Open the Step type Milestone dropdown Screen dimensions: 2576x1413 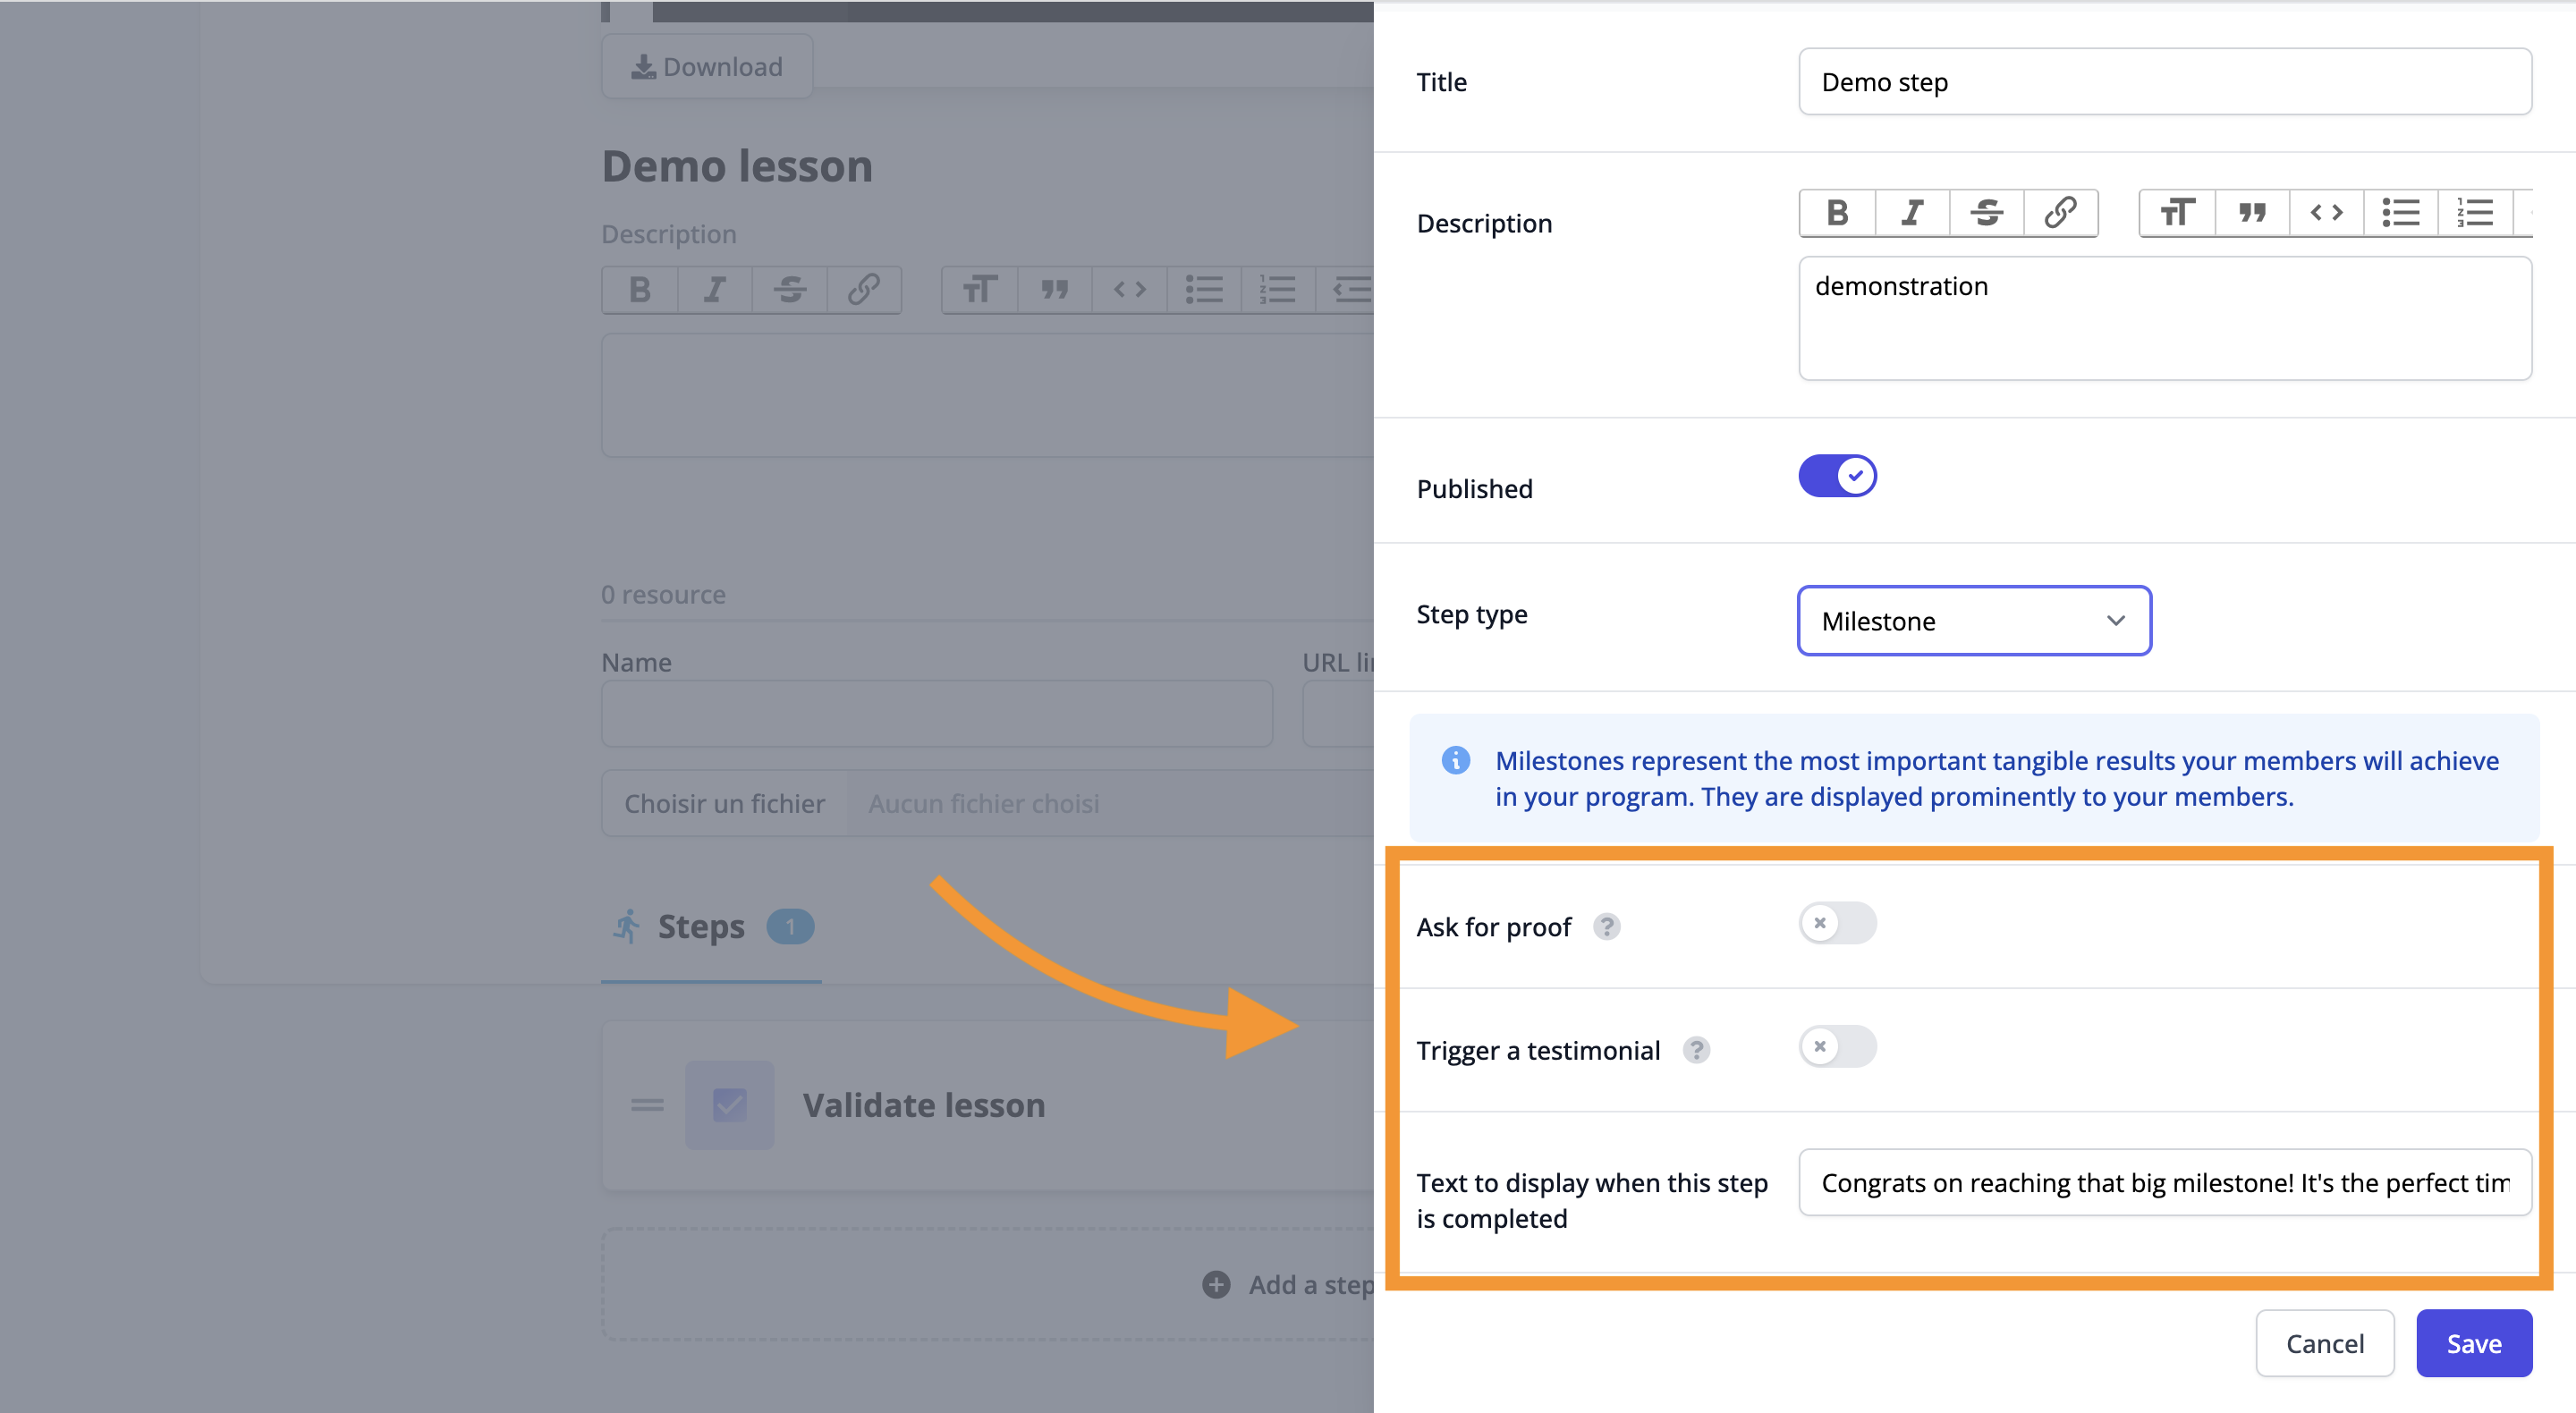click(1974, 621)
